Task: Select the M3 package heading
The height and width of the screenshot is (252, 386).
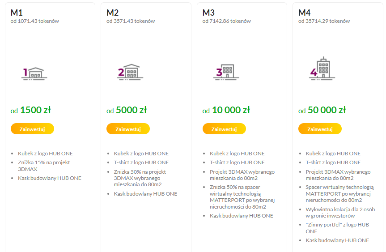Action: tap(208, 13)
